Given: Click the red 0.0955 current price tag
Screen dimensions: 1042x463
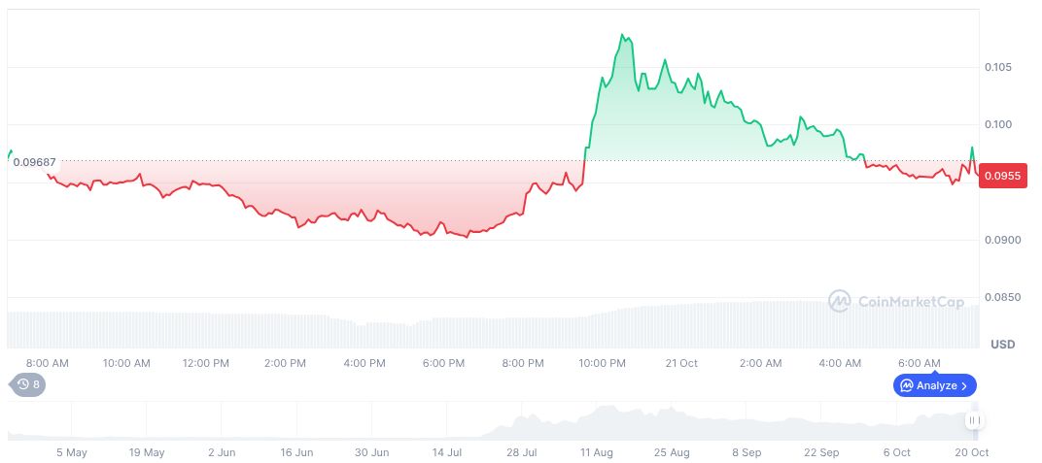Looking at the screenshot, I should [x=1002, y=176].
